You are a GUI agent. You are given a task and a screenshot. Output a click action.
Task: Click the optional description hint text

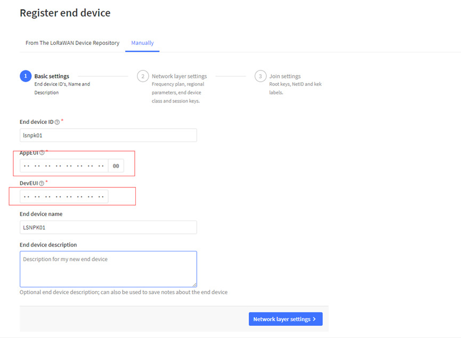(124, 292)
